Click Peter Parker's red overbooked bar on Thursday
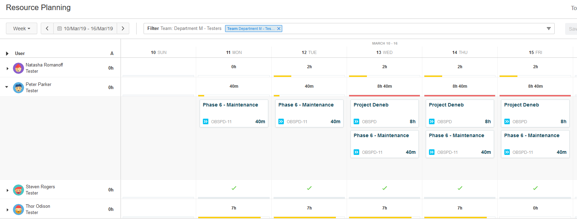 460,95
